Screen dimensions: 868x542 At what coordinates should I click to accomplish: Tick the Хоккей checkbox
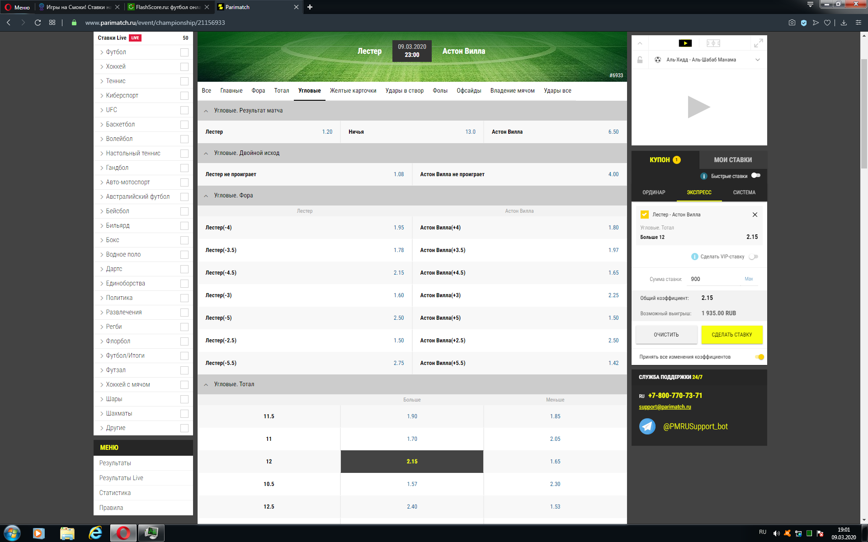click(x=184, y=67)
